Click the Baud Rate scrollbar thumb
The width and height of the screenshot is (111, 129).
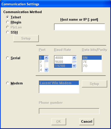[74, 61]
